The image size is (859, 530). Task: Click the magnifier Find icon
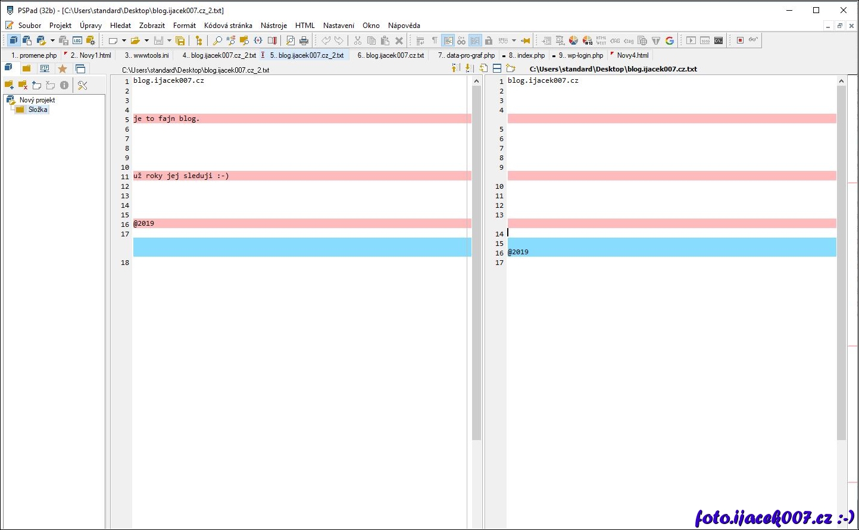(217, 40)
